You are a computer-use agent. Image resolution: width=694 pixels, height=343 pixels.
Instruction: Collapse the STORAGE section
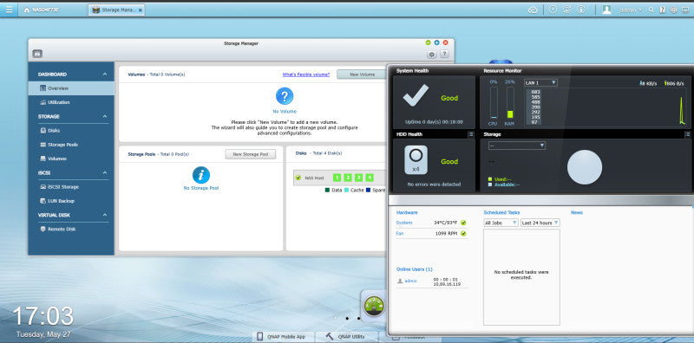click(105, 116)
